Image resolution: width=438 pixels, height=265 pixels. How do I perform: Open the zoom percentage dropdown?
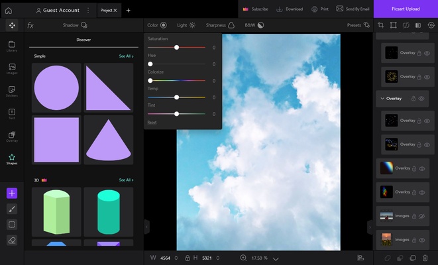point(276,259)
